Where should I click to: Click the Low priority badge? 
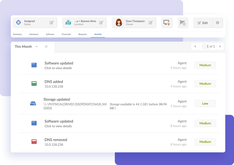(205, 103)
